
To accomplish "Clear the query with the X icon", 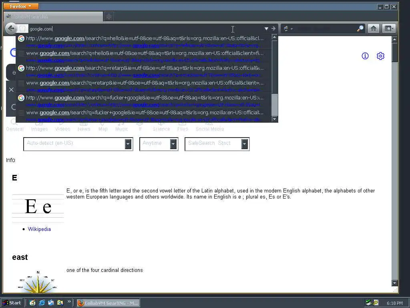I will 11,90.
